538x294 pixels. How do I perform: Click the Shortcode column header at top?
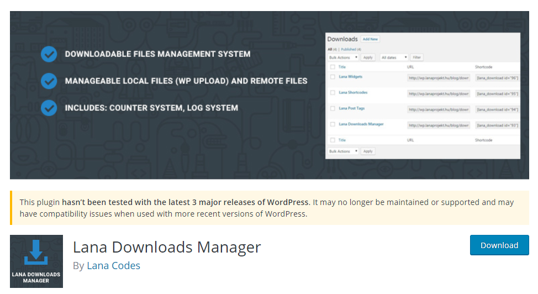click(x=483, y=67)
